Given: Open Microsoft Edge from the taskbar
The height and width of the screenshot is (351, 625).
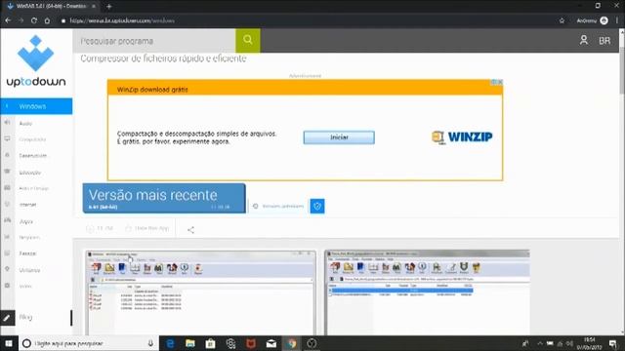Looking at the screenshot, I should [170, 343].
